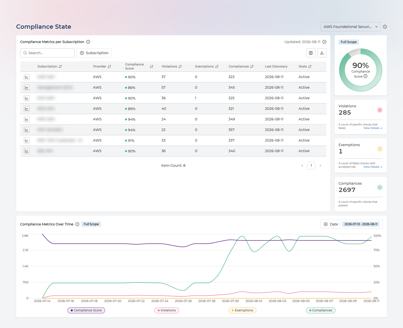Viewport: 403px width, 328px height.
Task: Click the compliances value 337
Action: [231, 140]
